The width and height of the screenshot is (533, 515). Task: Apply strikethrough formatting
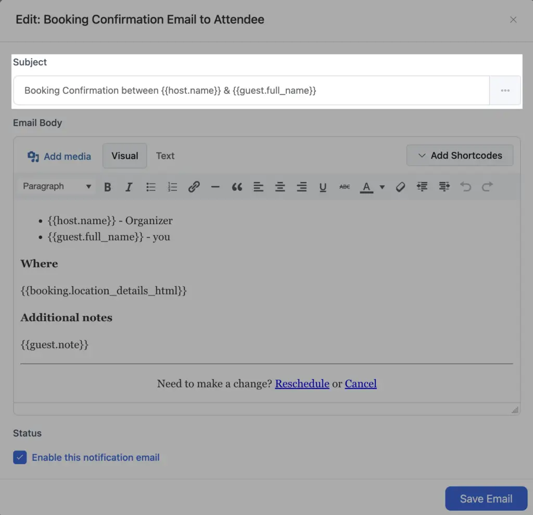tap(344, 187)
